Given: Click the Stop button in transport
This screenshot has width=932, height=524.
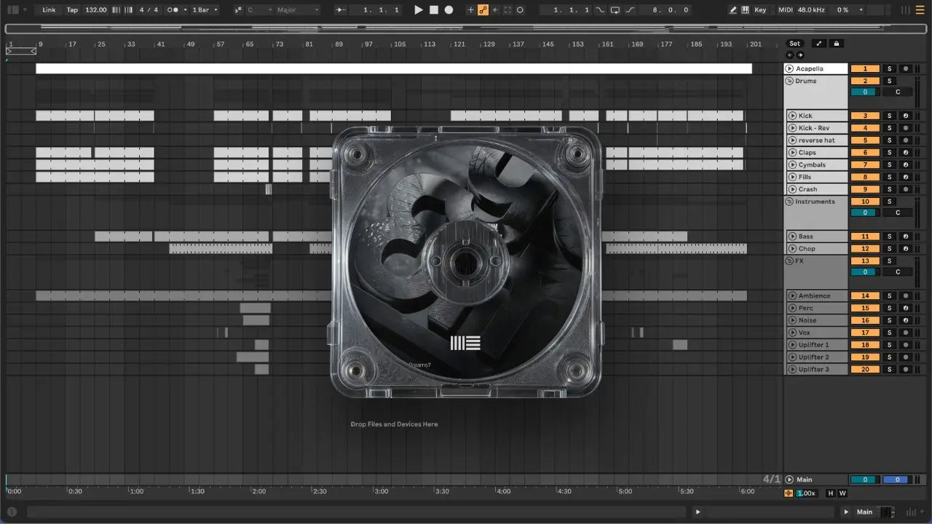Looking at the screenshot, I should (433, 10).
